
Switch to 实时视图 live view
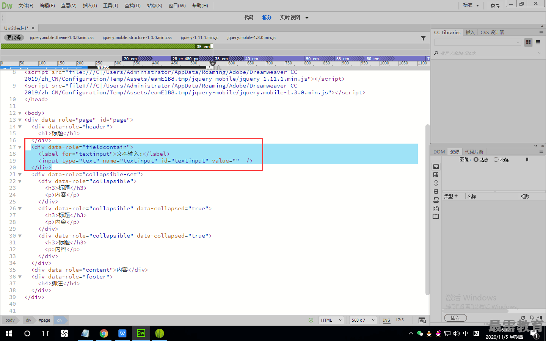click(x=290, y=17)
